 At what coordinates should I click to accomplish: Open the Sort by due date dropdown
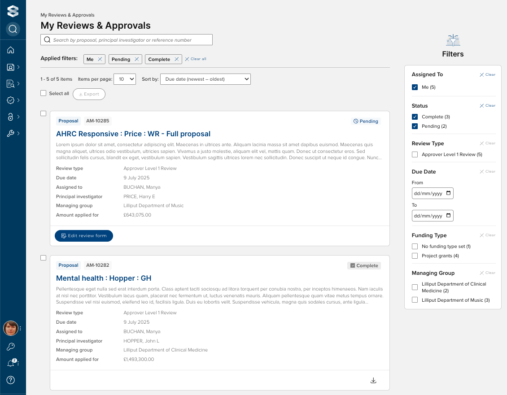(205, 79)
